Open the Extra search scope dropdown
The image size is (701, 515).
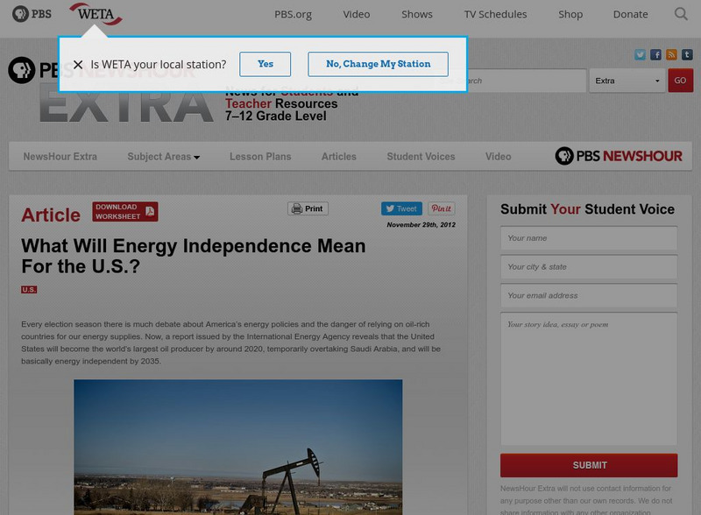pyautogui.click(x=625, y=80)
